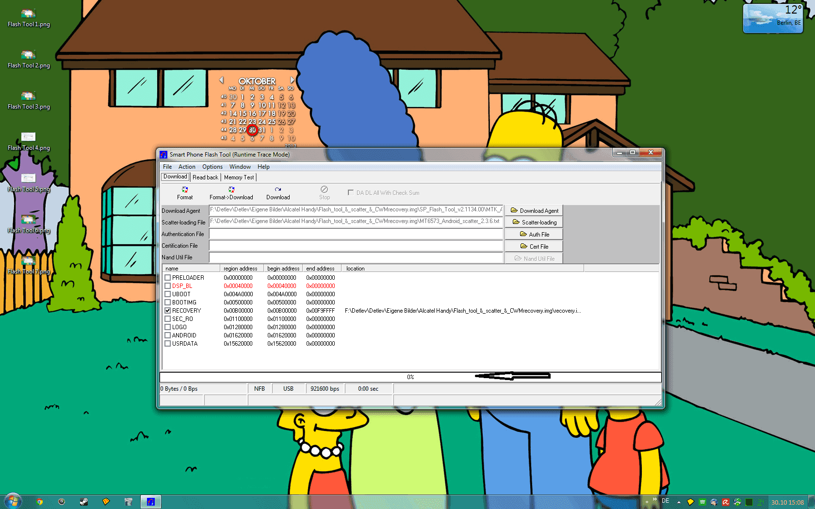815x509 pixels.
Task: Click the 'location' column header
Action: (x=463, y=268)
